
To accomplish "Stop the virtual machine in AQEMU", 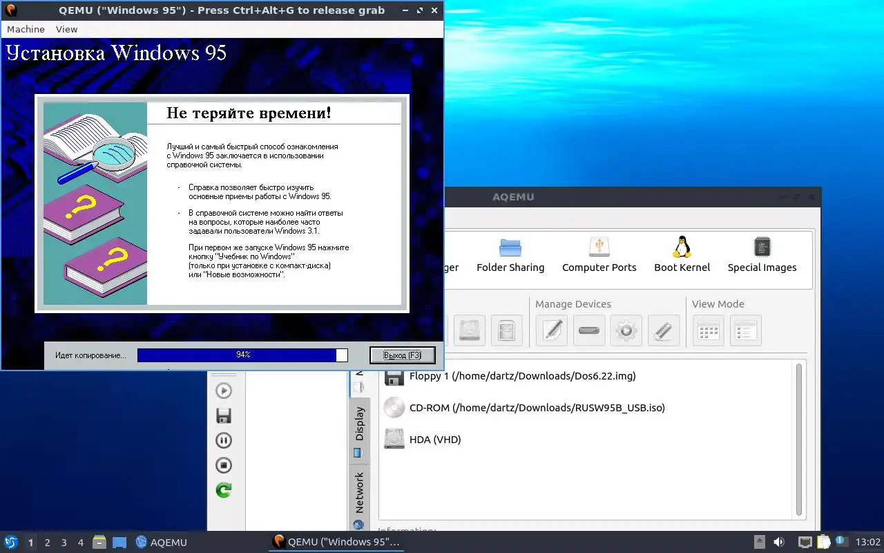I will (x=224, y=465).
